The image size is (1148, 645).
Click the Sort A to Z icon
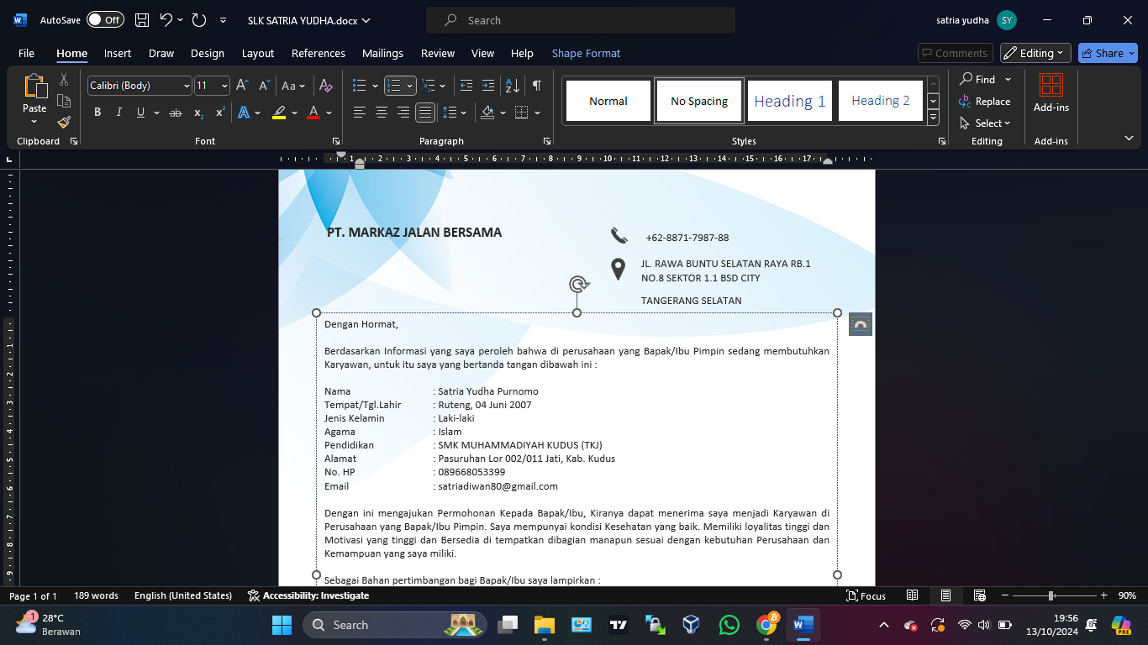coord(512,86)
